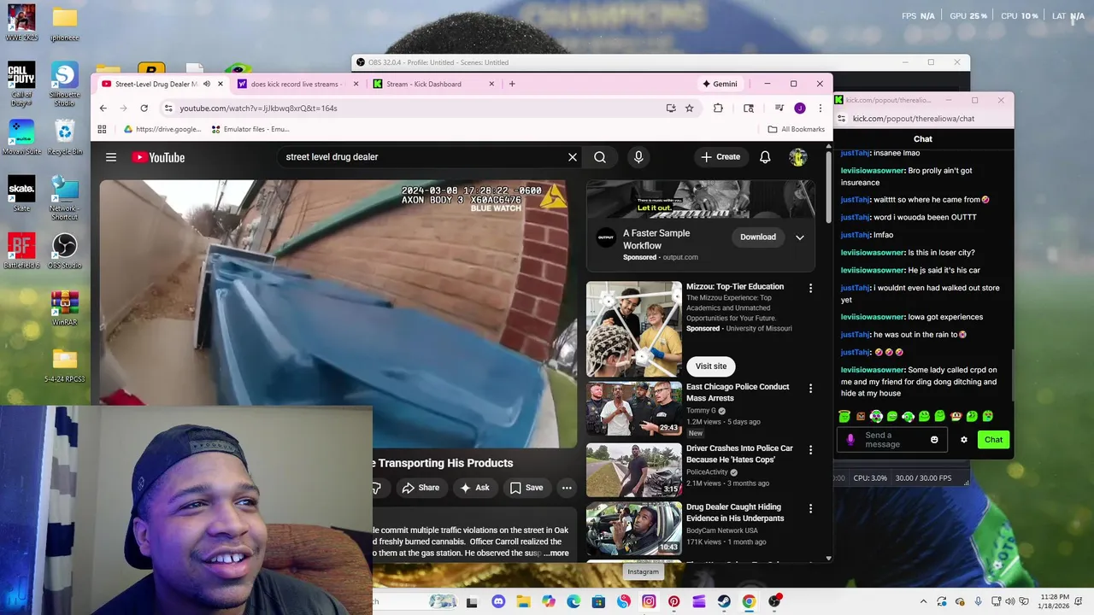Click the Download button on the ad
This screenshot has width=1094, height=615.
pyautogui.click(x=758, y=237)
